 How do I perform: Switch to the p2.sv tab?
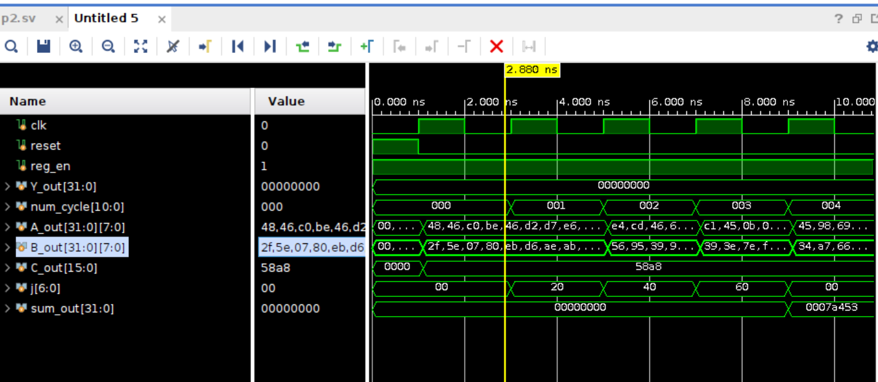click(18, 18)
